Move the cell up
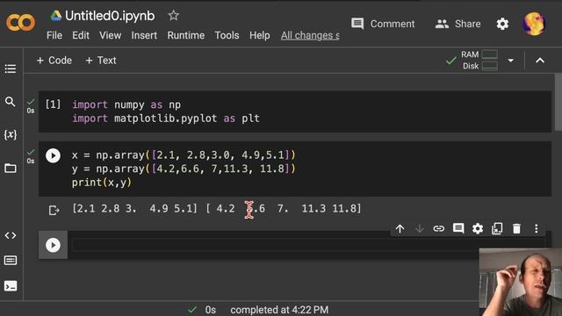Screen dimensions: 562x316 [400, 228]
